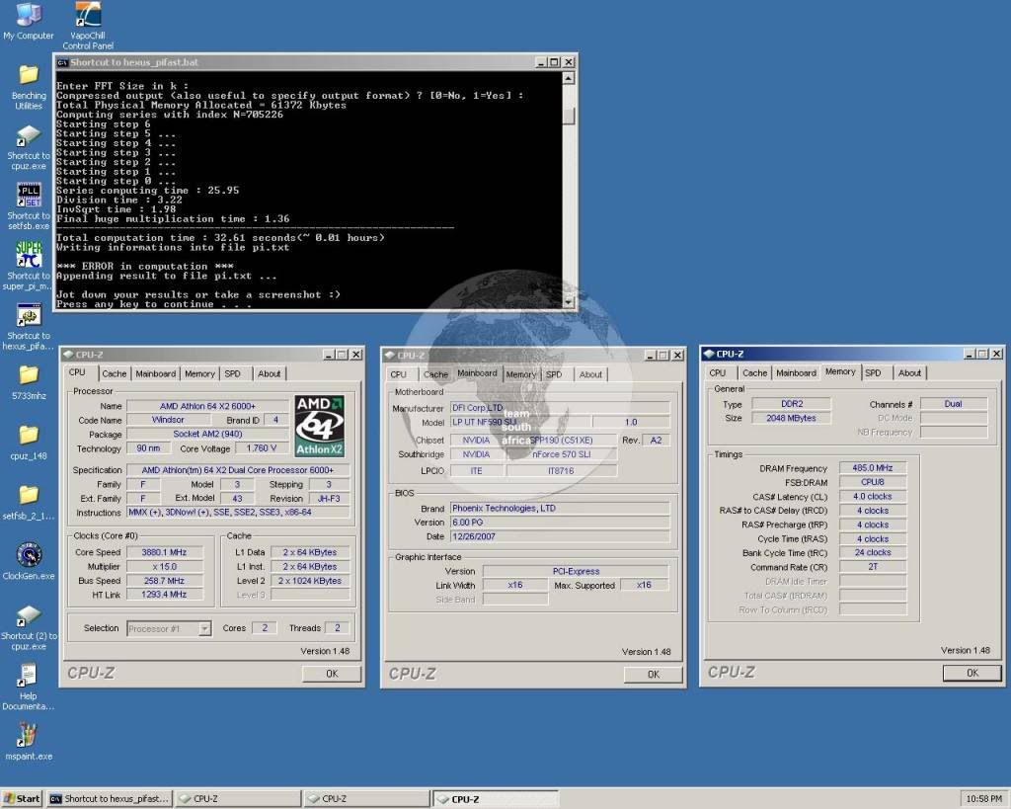Open SPD tab in CPU-Z processor window

[x=233, y=373]
